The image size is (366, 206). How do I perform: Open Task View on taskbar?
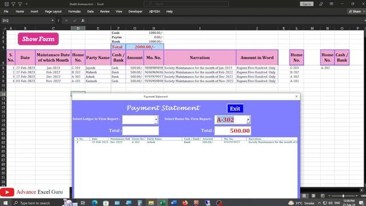tap(83, 203)
